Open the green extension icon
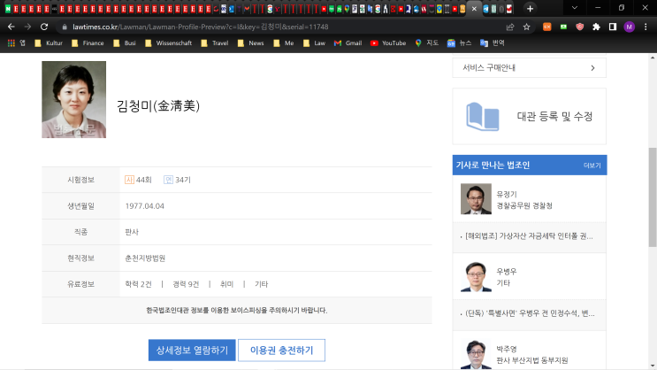This screenshot has width=657, height=370. click(x=563, y=27)
